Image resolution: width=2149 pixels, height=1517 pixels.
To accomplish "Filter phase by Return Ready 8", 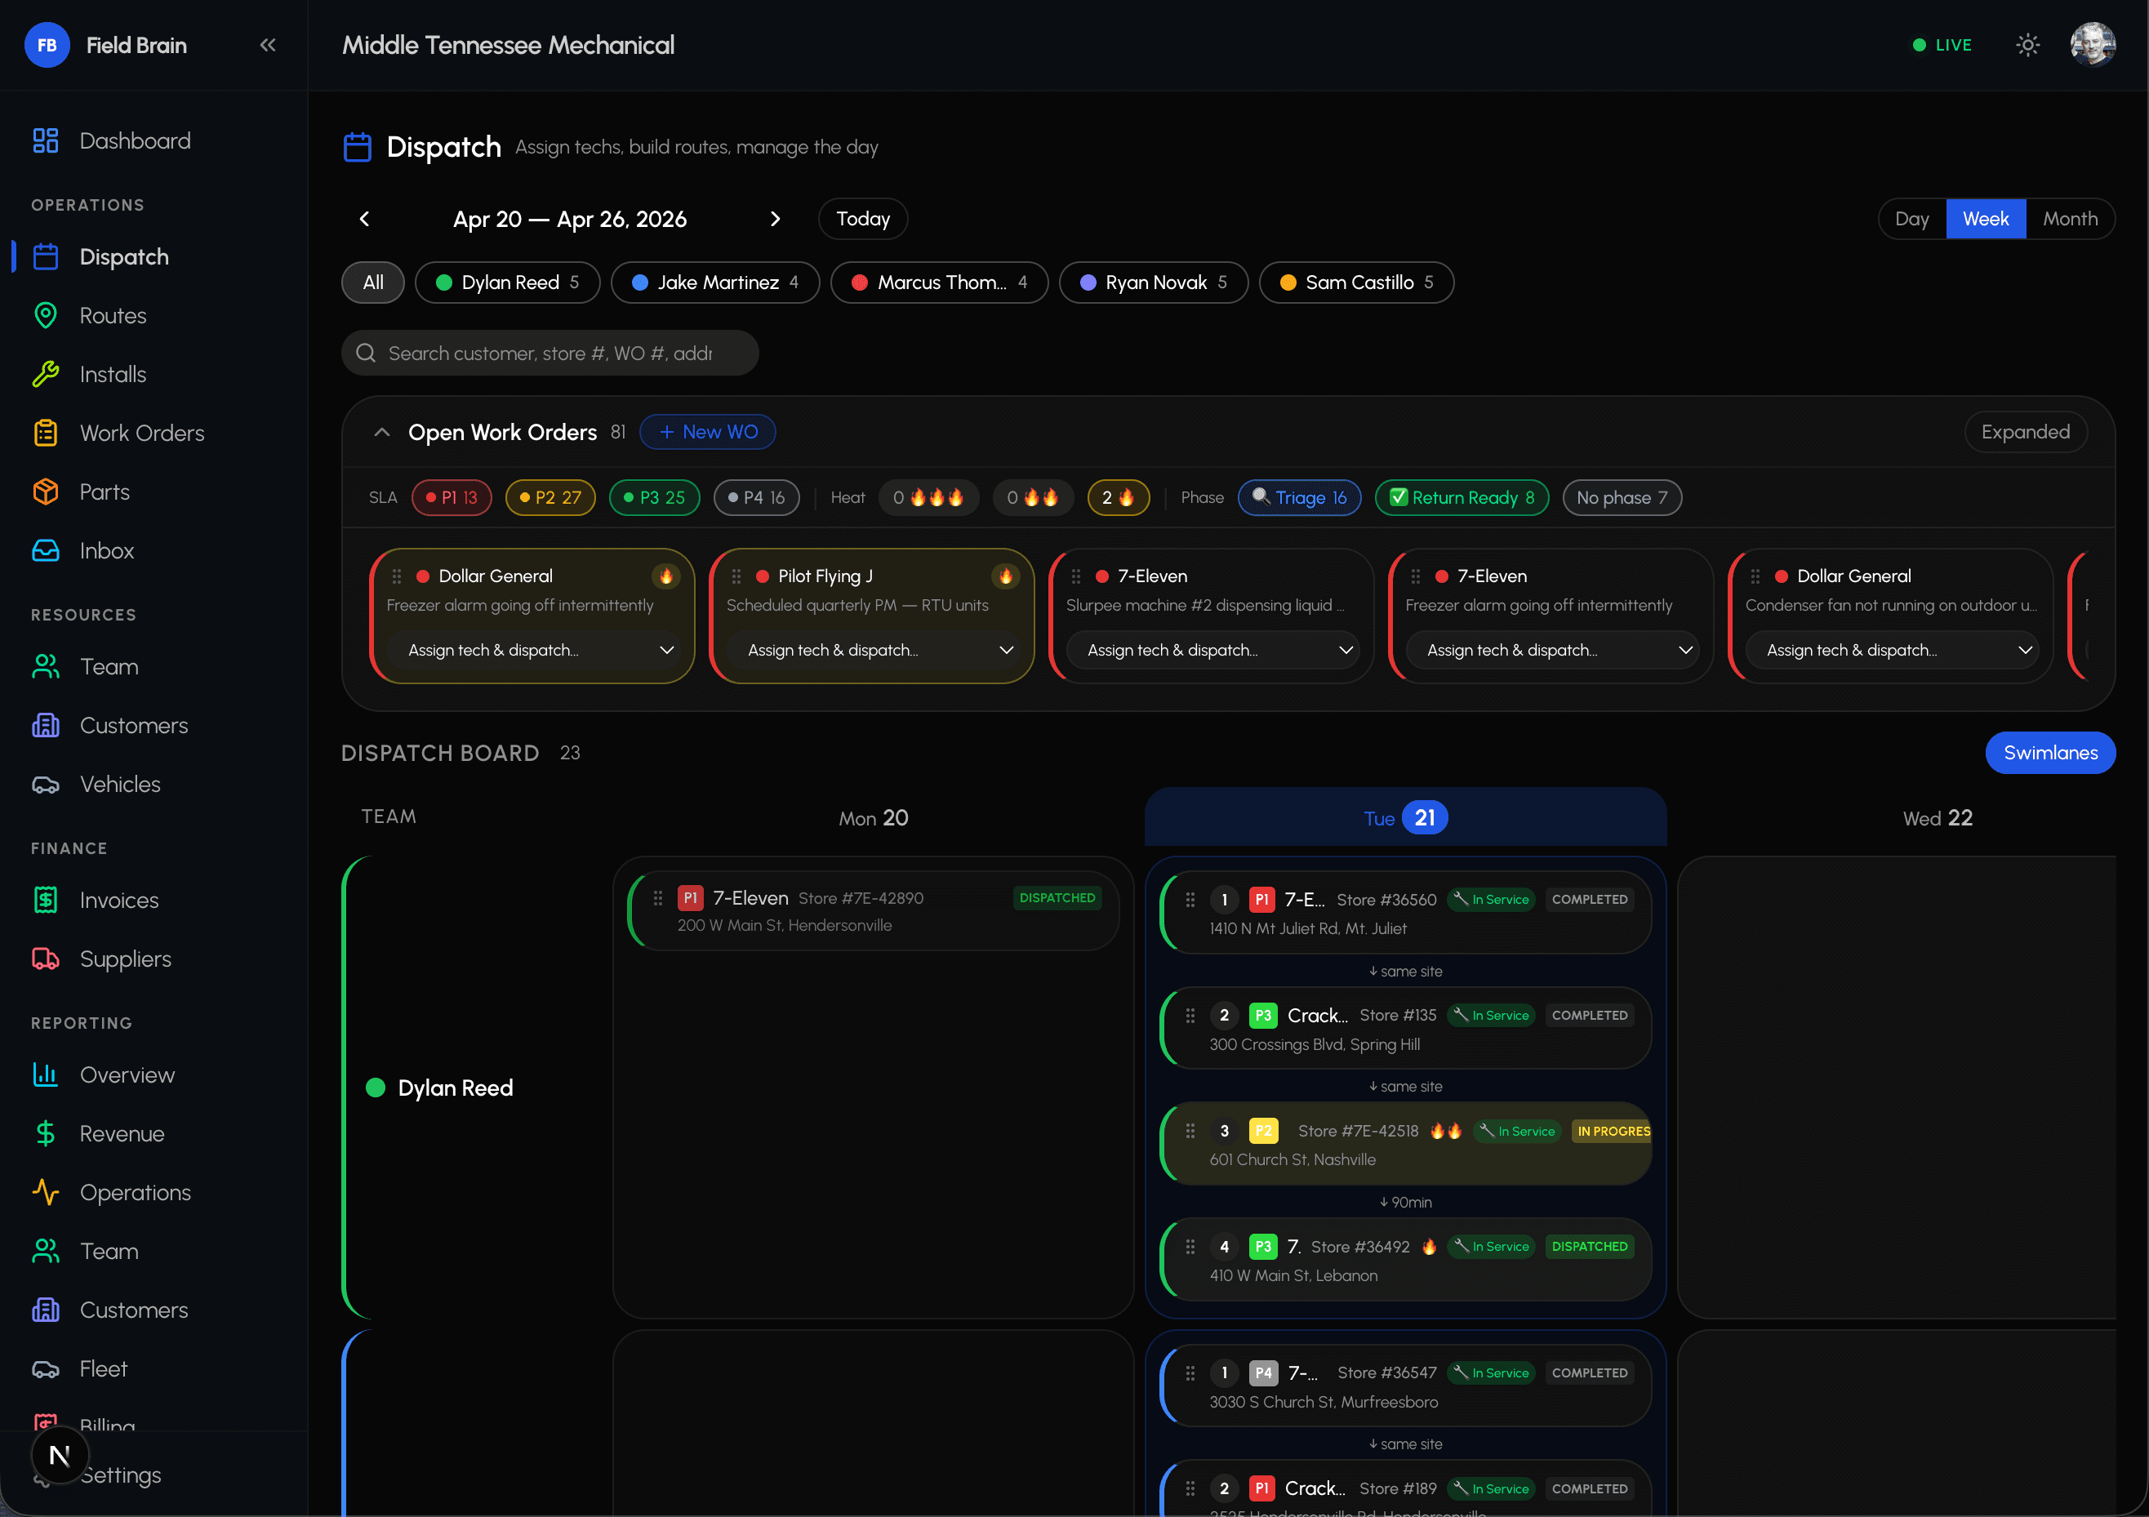I will (x=1462, y=498).
